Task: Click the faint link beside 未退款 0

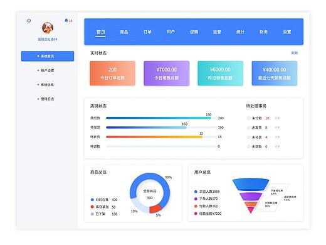Action: click(277, 146)
